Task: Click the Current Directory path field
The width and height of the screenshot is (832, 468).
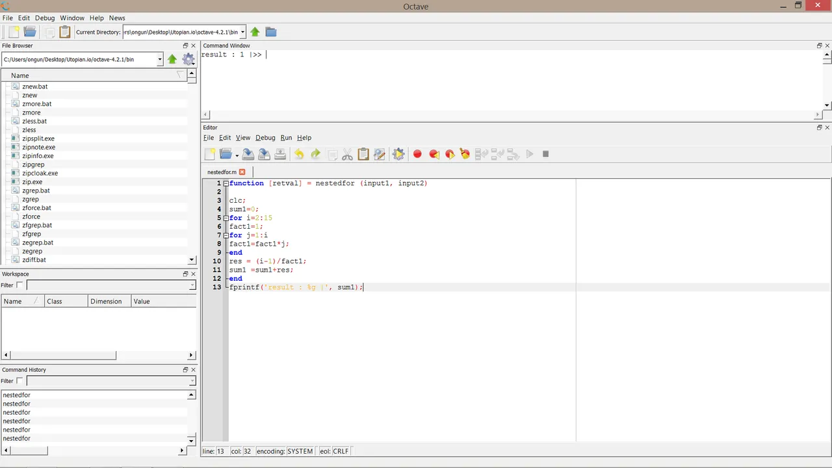Action: pyautogui.click(x=181, y=32)
